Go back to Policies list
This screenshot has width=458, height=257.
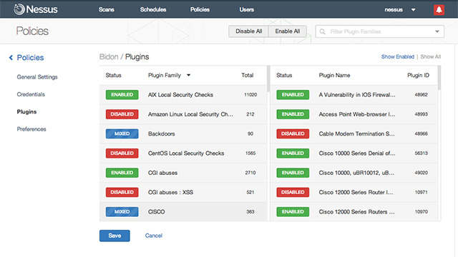coord(30,57)
